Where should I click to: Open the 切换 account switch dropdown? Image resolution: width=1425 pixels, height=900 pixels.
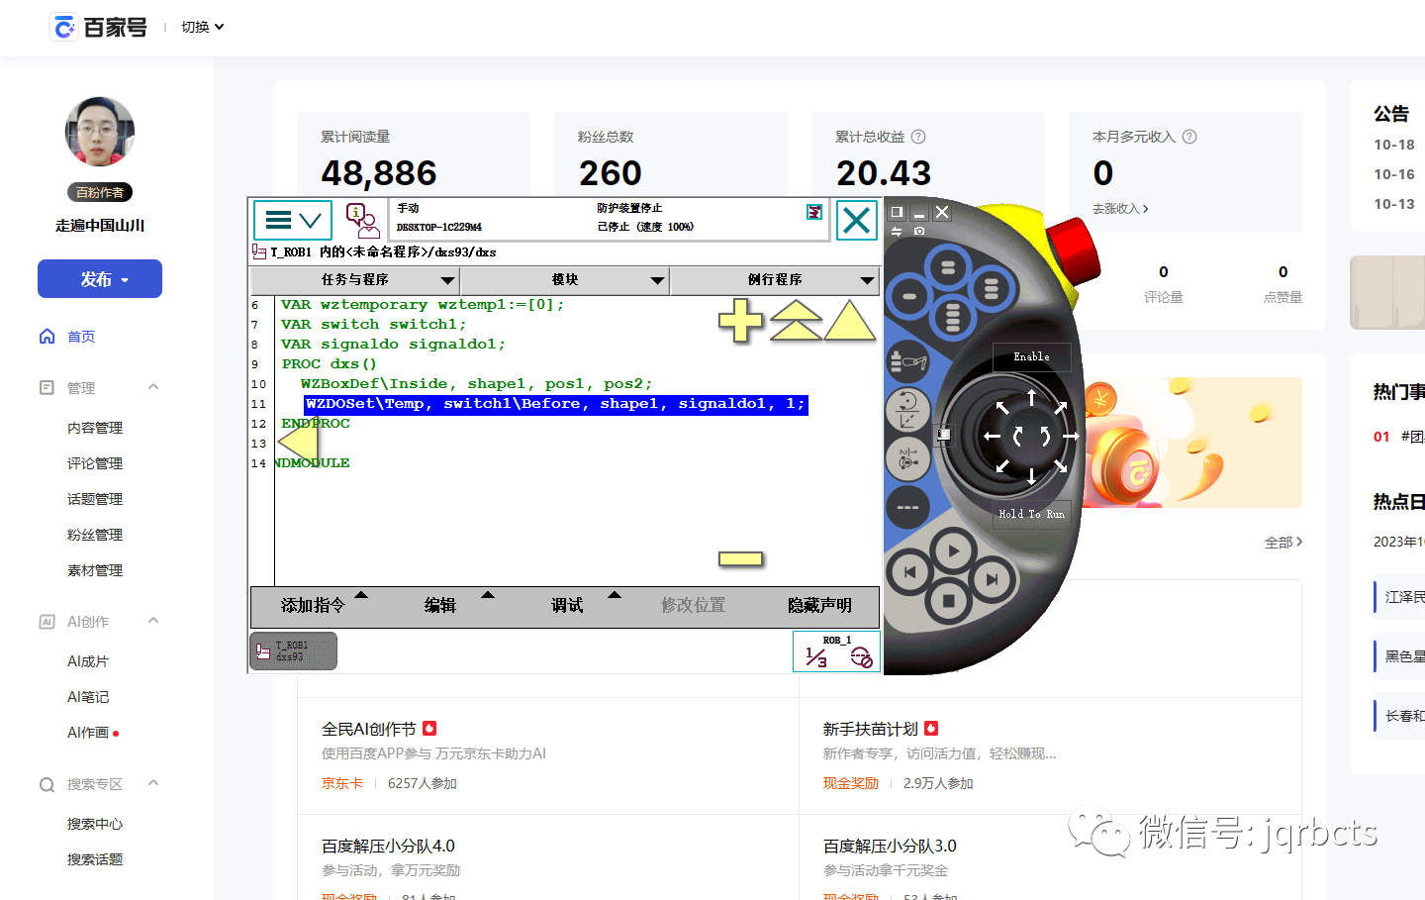tap(202, 27)
